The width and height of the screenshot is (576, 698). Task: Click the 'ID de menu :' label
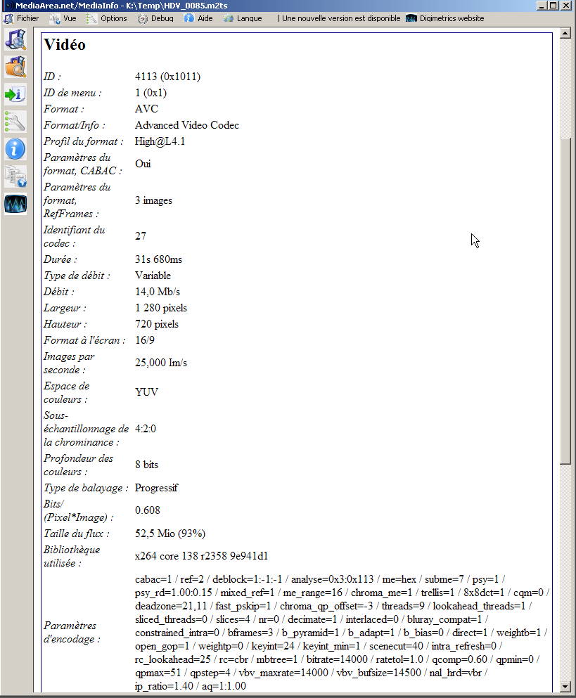pos(72,93)
